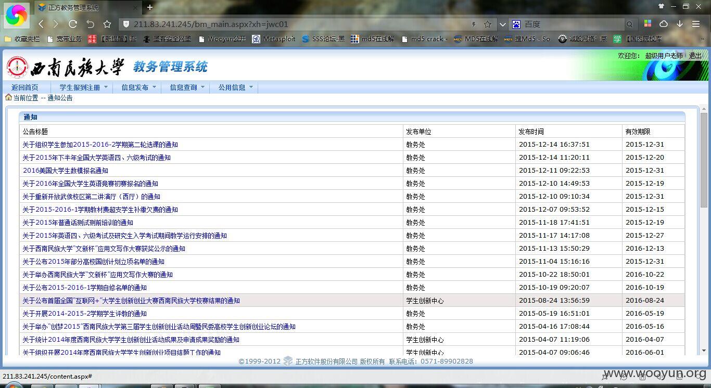Viewport: 711px width, 388px height.
Task: Click the browser back arrow
Action: (41, 24)
